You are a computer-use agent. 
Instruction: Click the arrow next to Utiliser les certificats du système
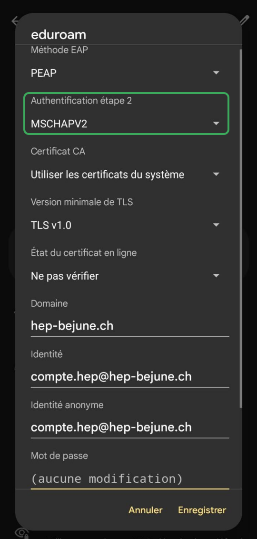pyautogui.click(x=216, y=174)
